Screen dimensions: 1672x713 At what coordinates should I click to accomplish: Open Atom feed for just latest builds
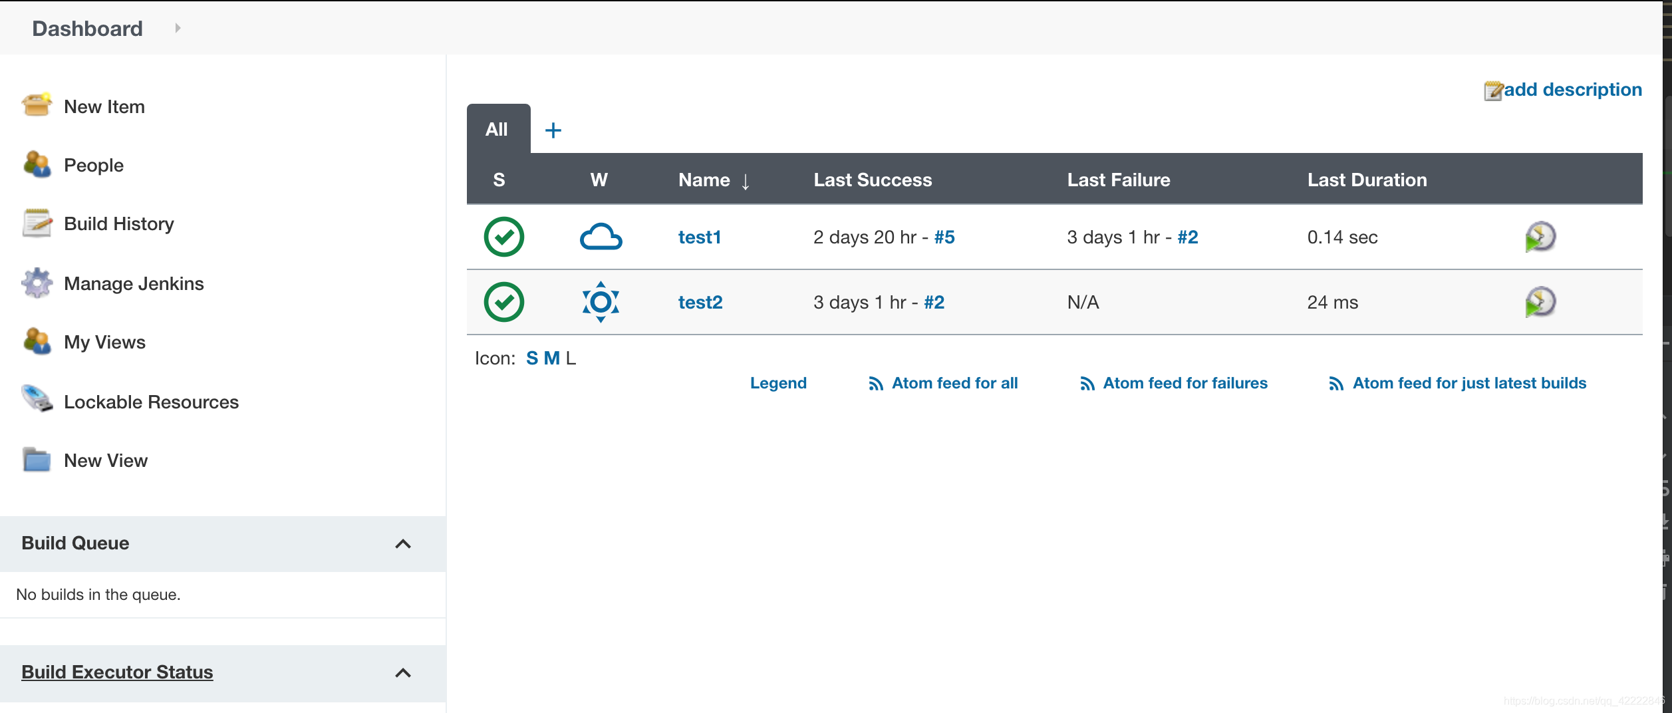[x=1469, y=383]
